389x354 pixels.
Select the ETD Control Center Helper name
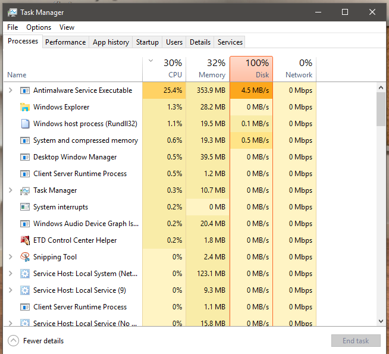tap(75, 240)
